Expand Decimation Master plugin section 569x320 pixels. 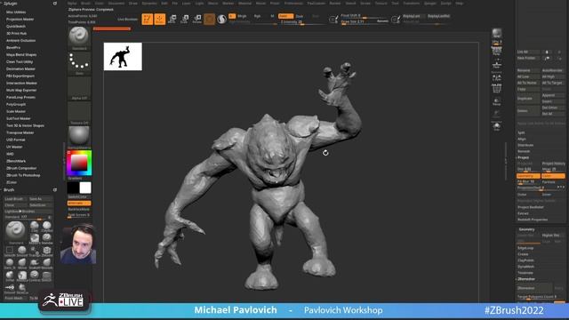(x=20, y=69)
